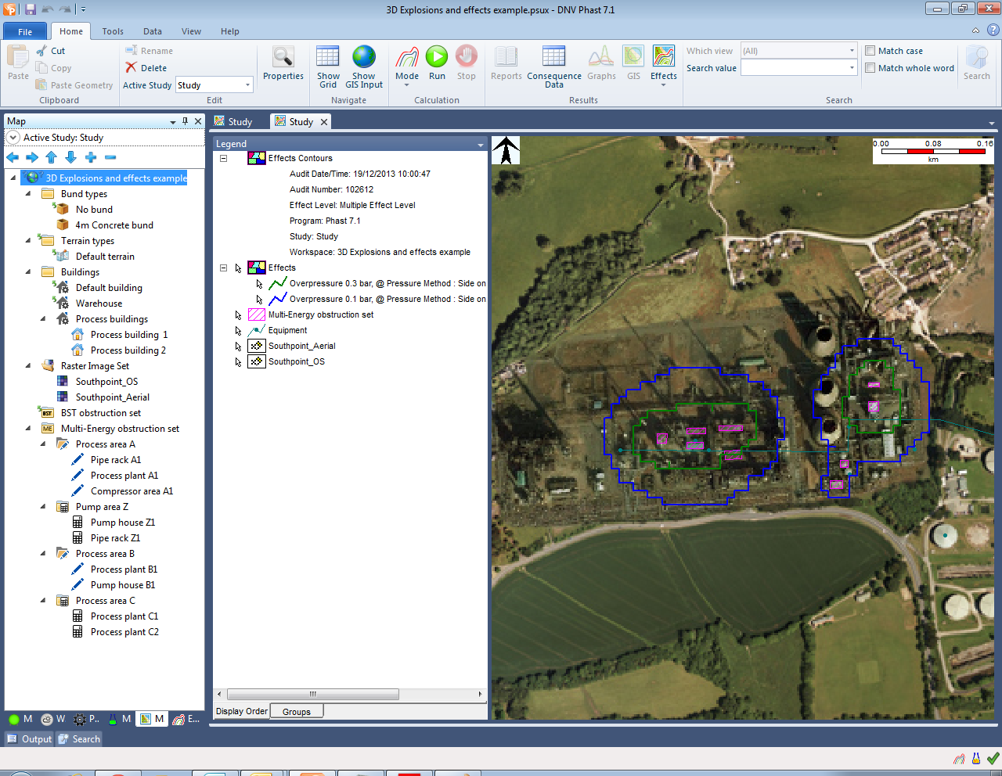Image resolution: width=1002 pixels, height=776 pixels.
Task: Collapse the Process area A node
Action: (43, 444)
